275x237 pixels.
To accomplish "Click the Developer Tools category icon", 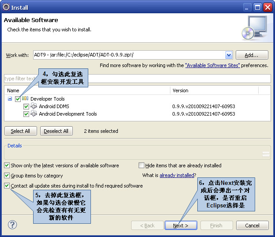I will [x=25, y=98].
